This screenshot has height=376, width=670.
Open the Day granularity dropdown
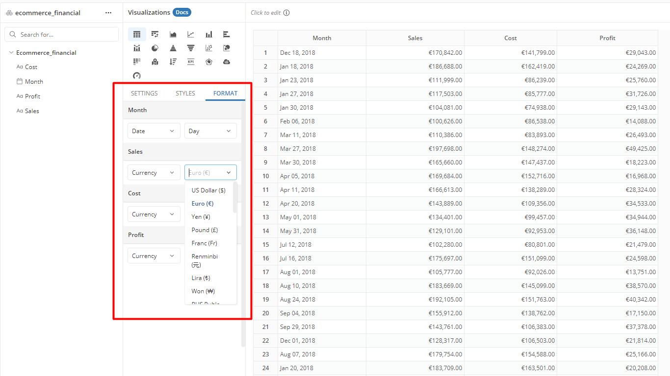pos(210,131)
